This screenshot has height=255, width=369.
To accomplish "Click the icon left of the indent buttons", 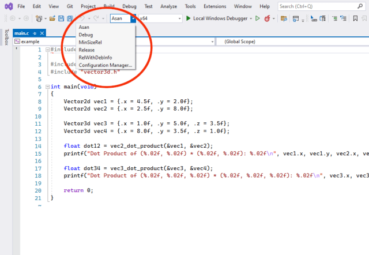I will (323, 18).
